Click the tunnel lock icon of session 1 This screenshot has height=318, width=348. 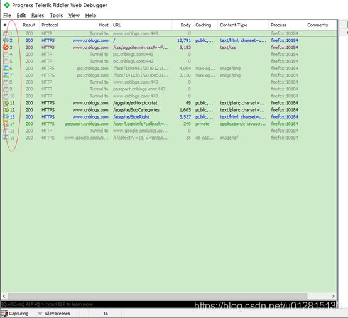pyautogui.click(x=6, y=33)
